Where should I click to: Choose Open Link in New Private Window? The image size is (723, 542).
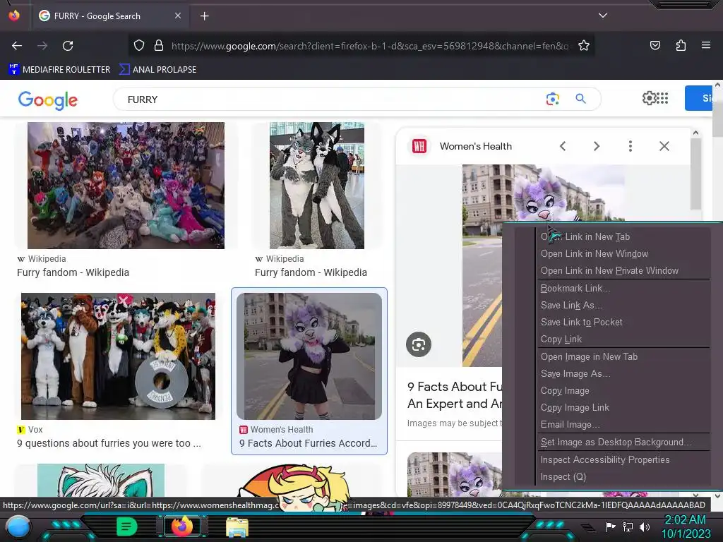click(609, 271)
